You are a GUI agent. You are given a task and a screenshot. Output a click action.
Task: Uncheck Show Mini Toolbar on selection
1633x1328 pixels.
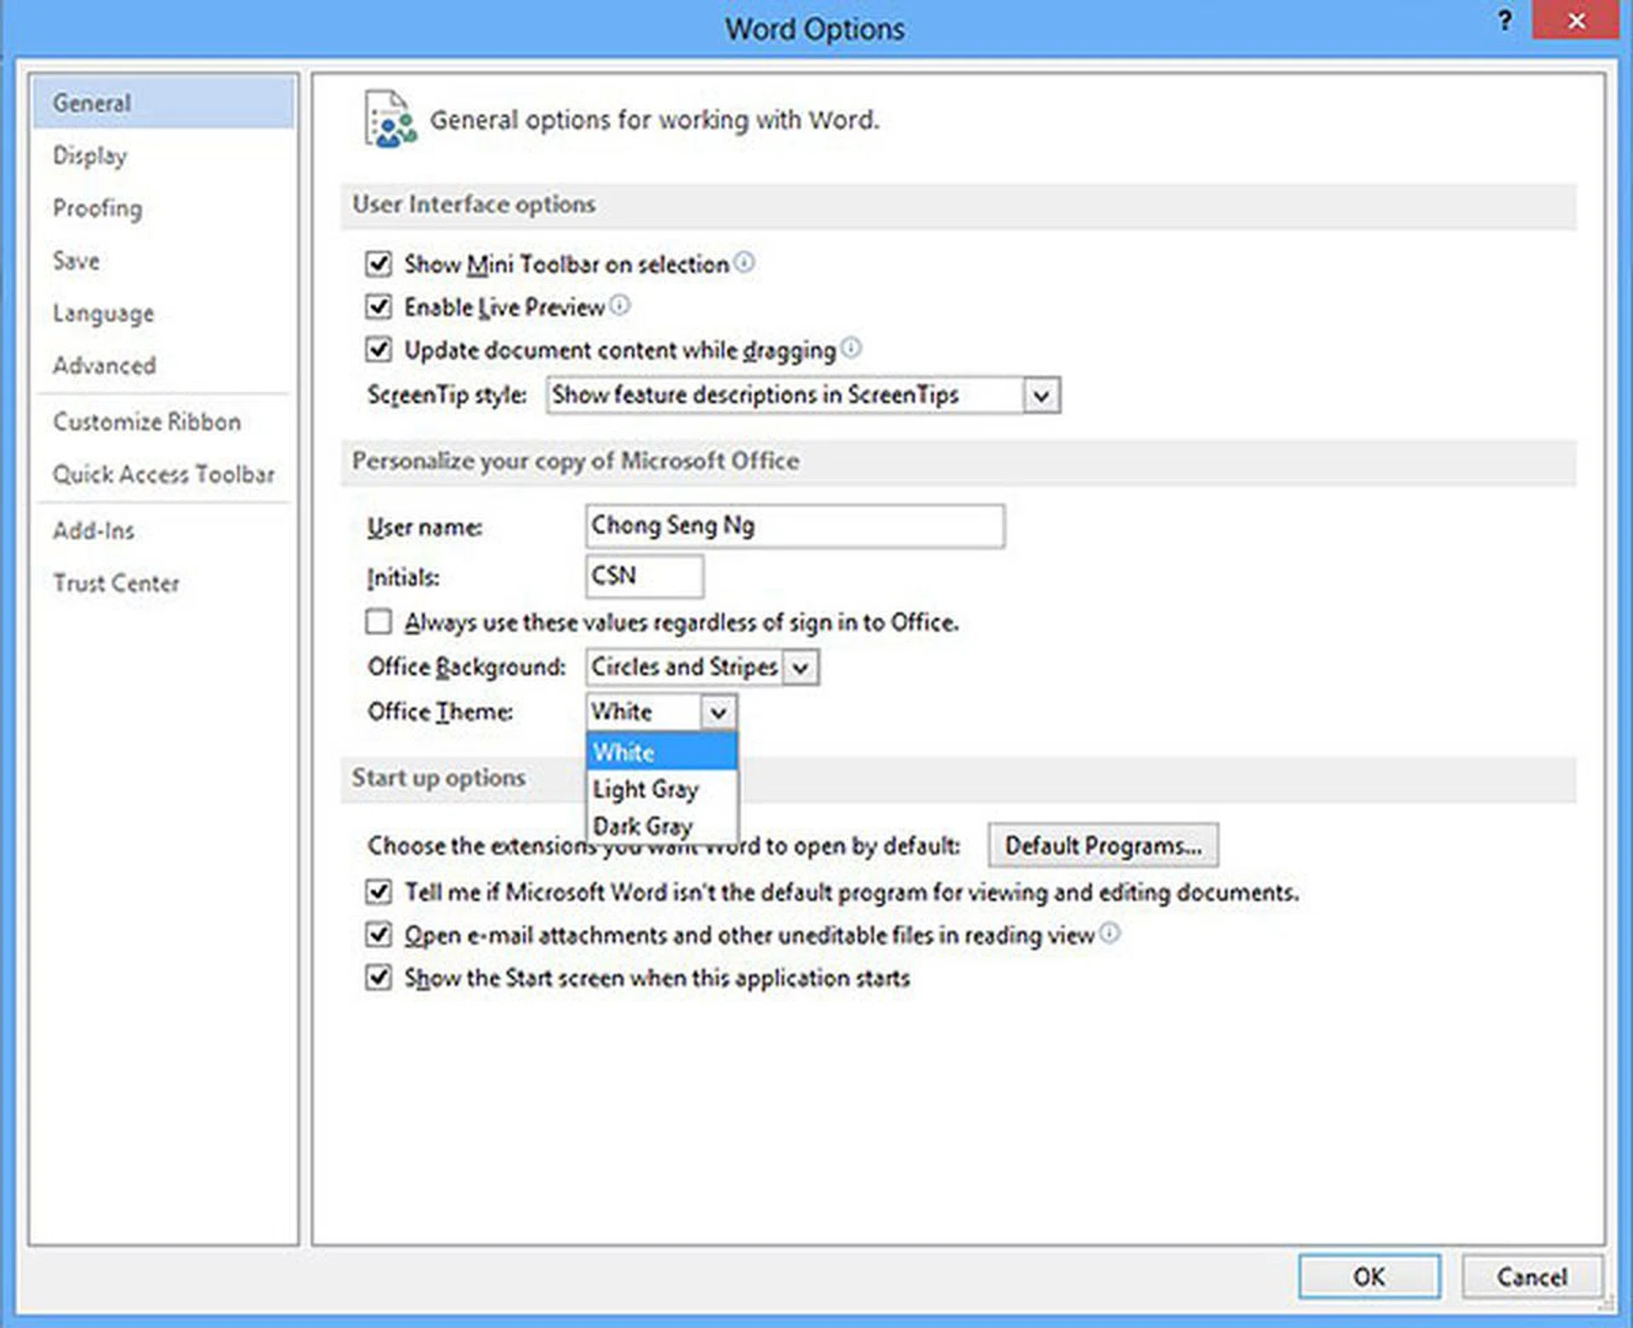click(378, 264)
